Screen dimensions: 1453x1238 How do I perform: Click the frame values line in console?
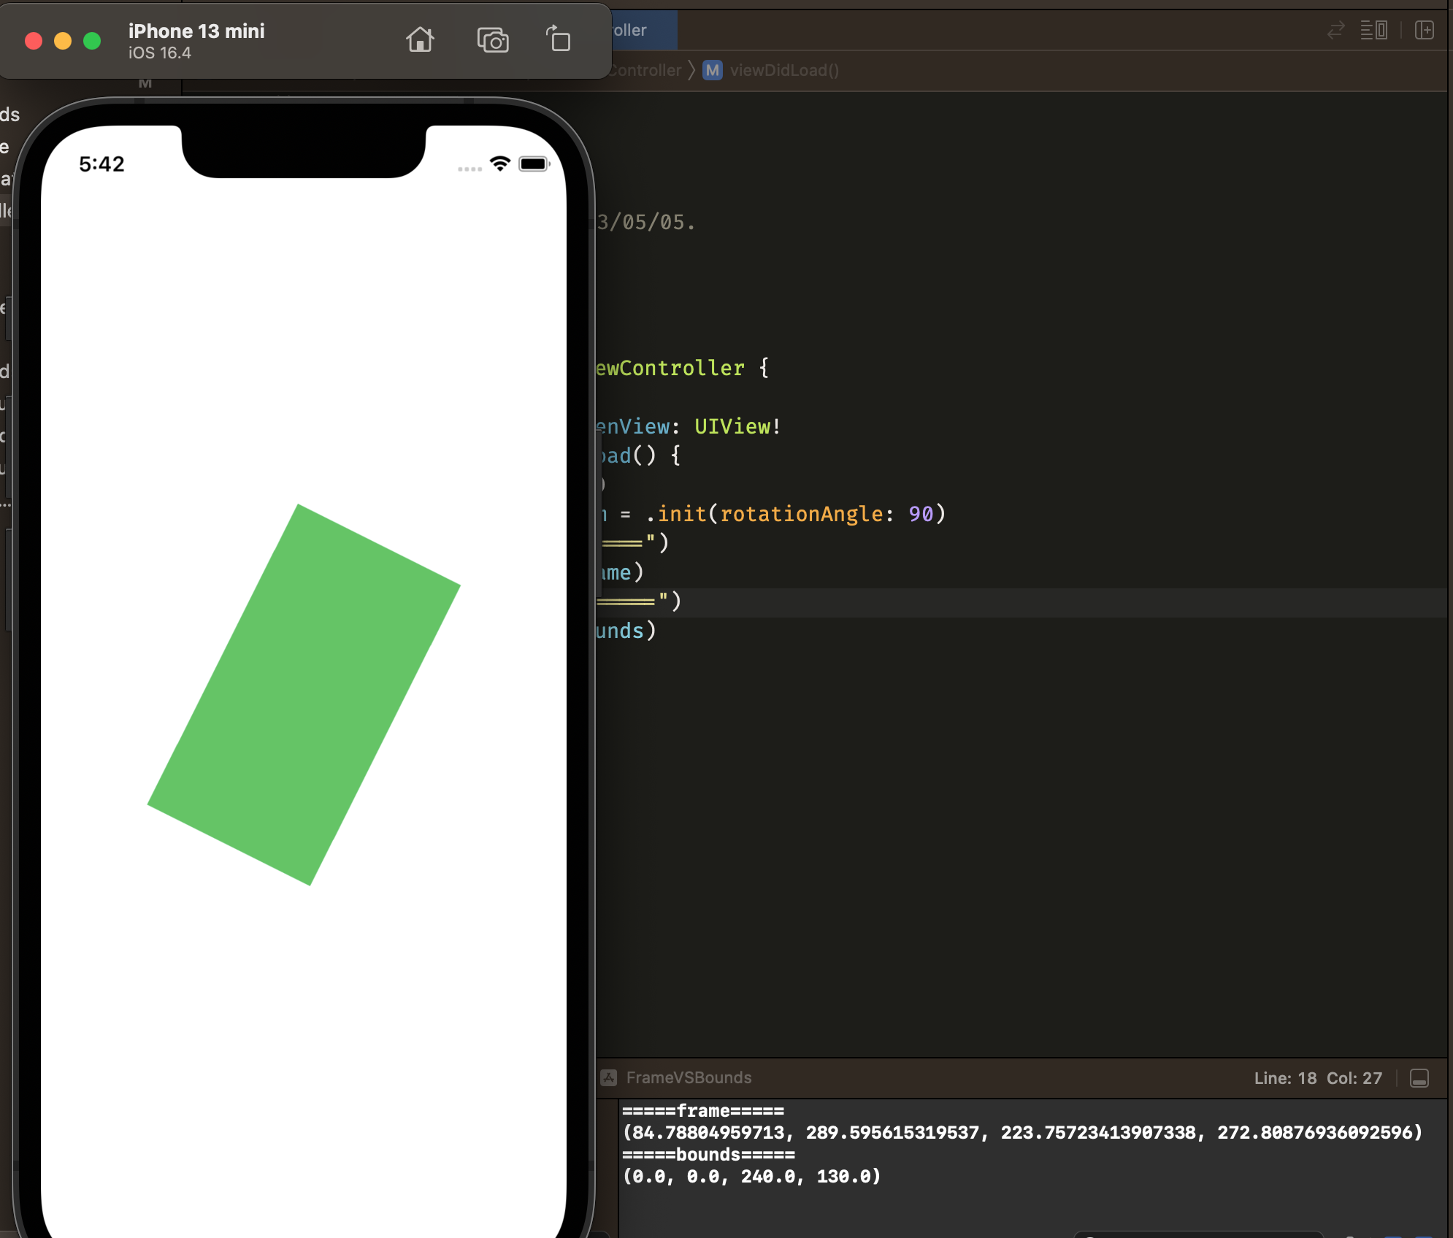[x=1022, y=1132]
